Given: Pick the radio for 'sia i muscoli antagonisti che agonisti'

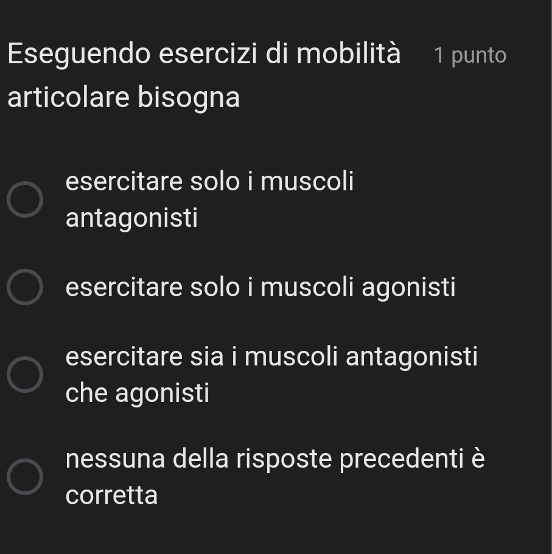Looking at the screenshot, I should pos(25,374).
